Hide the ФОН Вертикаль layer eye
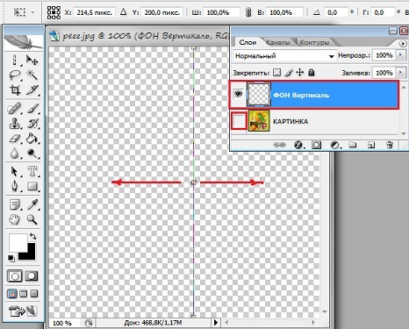 239,94
